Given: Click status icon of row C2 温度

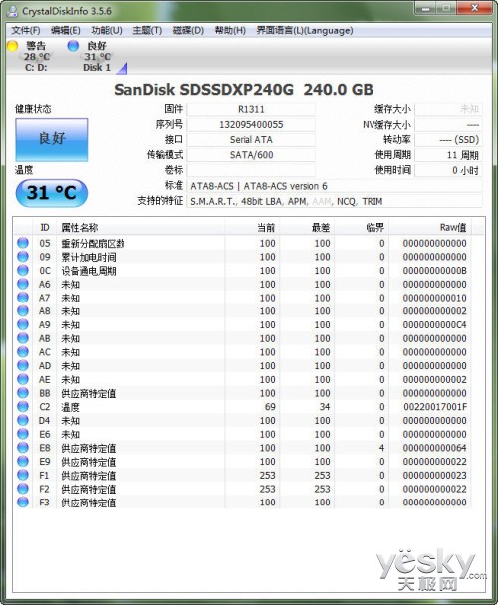Looking at the screenshot, I should click(23, 406).
